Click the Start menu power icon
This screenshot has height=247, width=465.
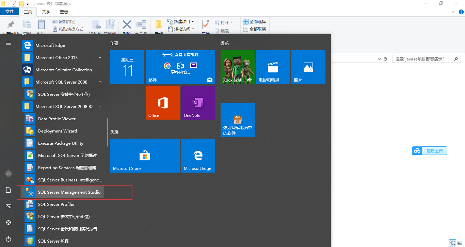pyautogui.click(x=9, y=239)
